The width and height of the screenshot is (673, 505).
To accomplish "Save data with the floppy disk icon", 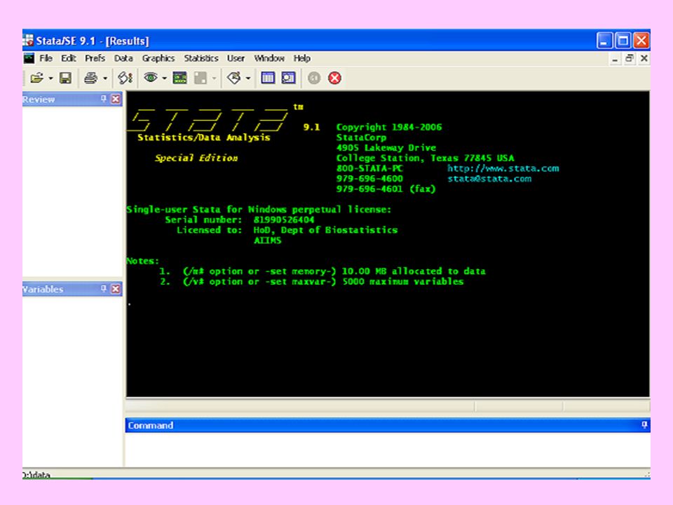I will (65, 78).
